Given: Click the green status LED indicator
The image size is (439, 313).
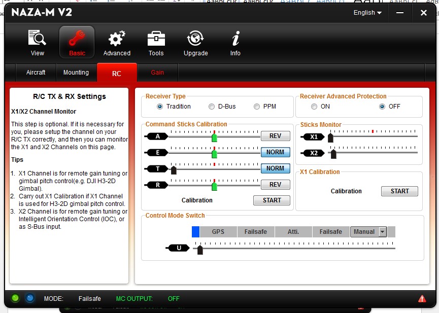Looking at the screenshot, I should pyautogui.click(x=15, y=298).
